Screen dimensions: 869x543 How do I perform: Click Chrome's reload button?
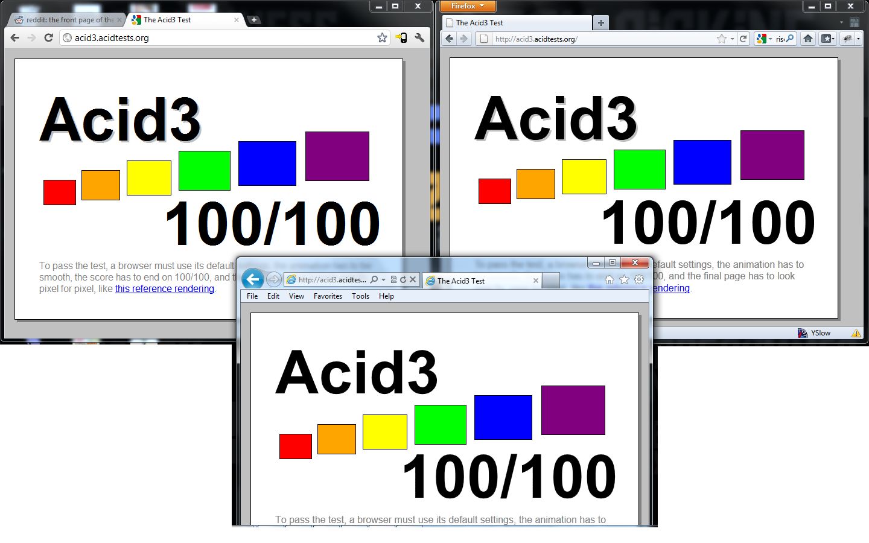point(49,37)
